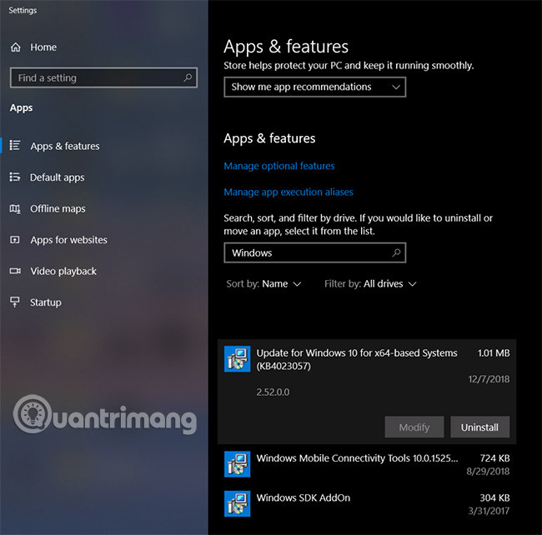
Task: Click the Apps & features list icon
Action: tap(15, 146)
